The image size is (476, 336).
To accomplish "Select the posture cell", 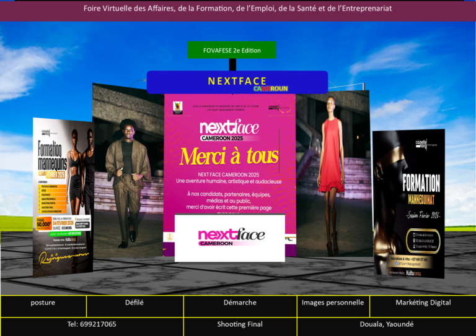I will 43,306.
